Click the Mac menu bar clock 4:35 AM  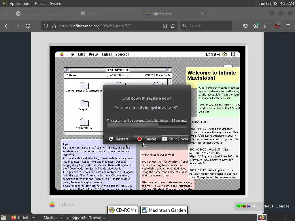coord(212,54)
